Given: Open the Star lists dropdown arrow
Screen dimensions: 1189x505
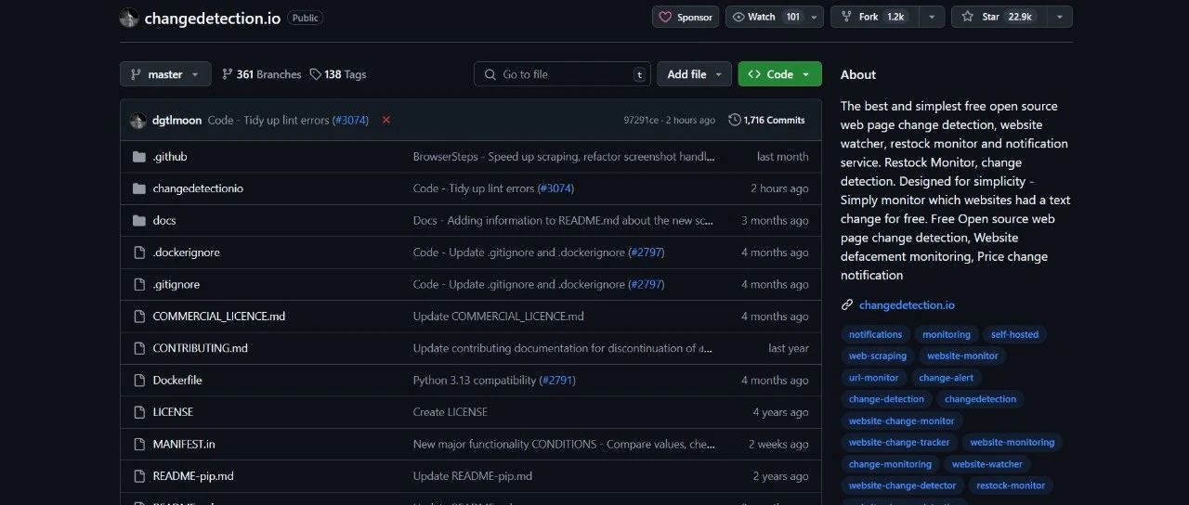Looking at the screenshot, I should (x=1062, y=17).
